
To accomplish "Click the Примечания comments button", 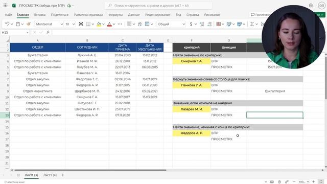I will pos(260,15).
